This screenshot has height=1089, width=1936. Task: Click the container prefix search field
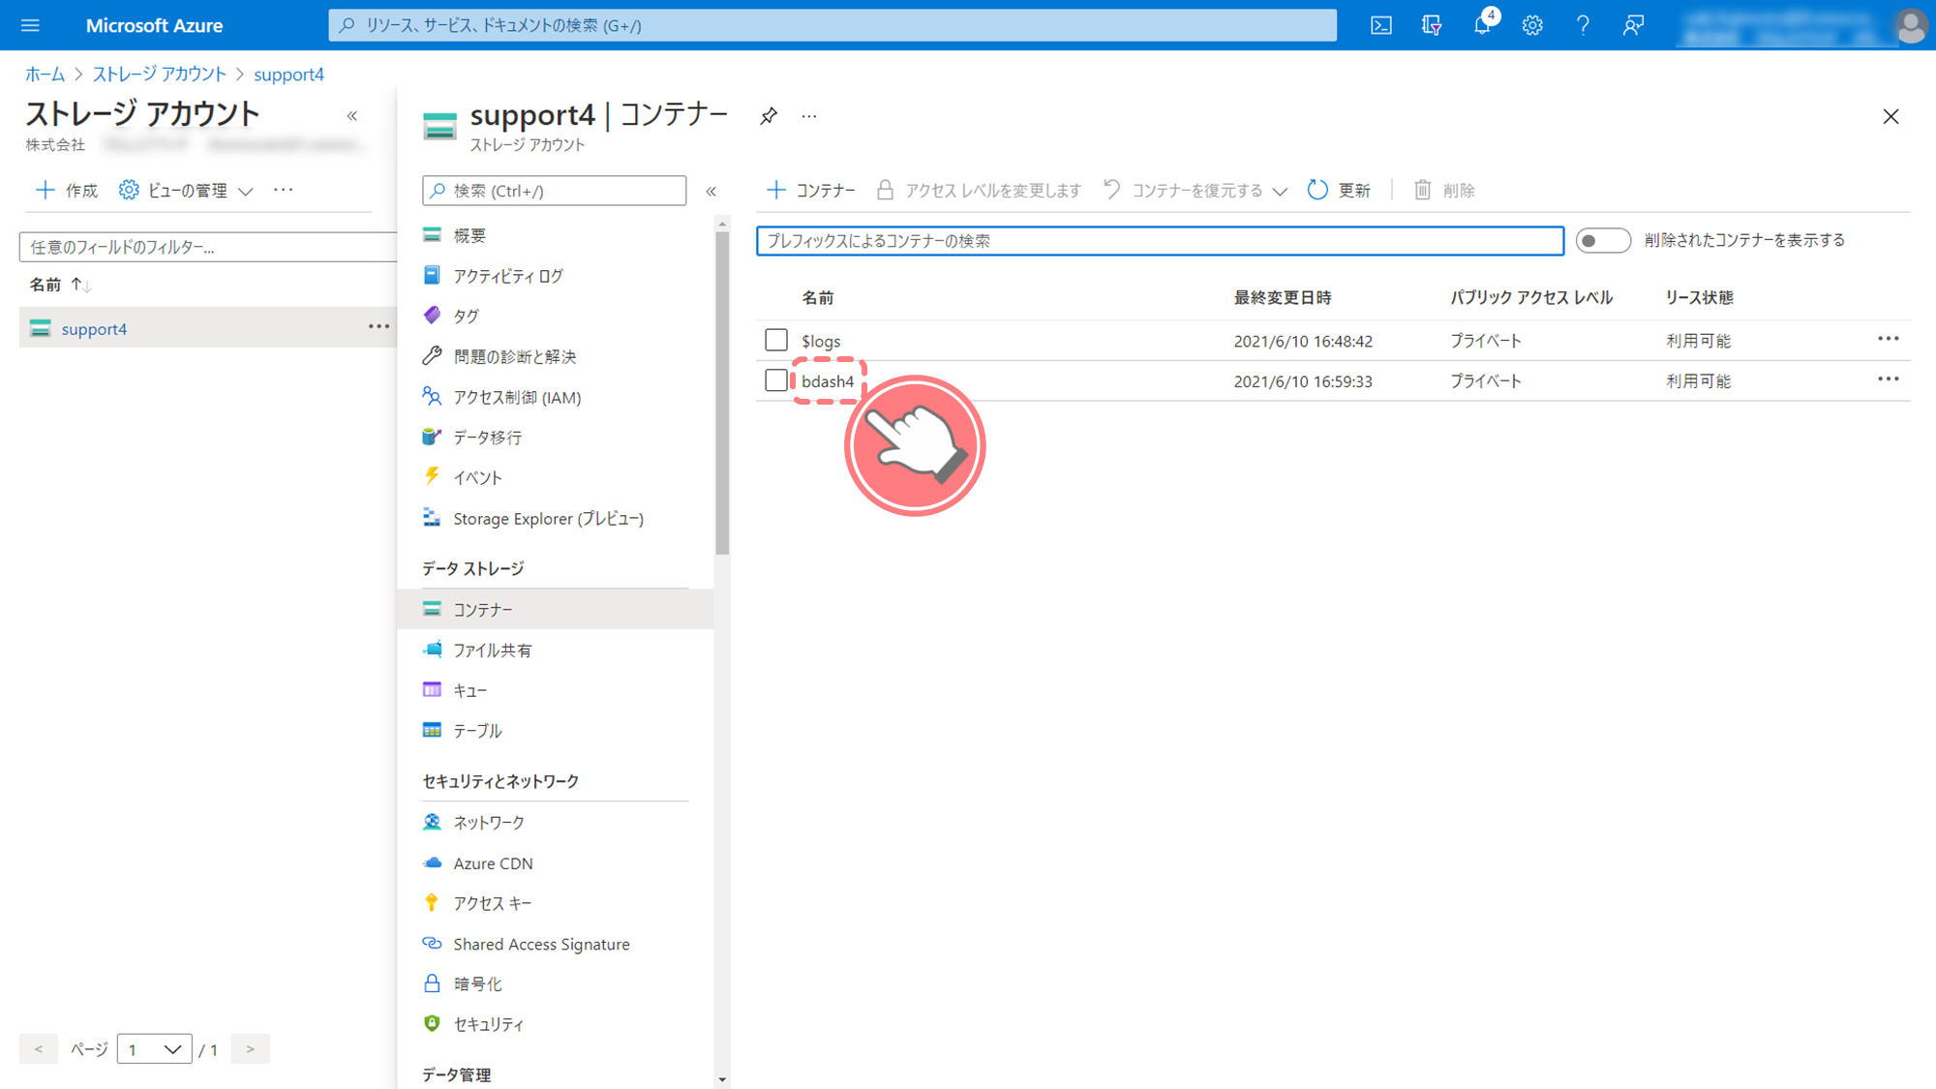point(1160,240)
